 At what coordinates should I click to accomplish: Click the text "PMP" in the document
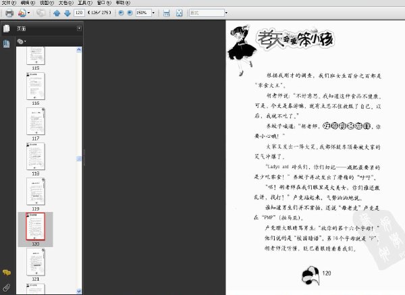269,217
